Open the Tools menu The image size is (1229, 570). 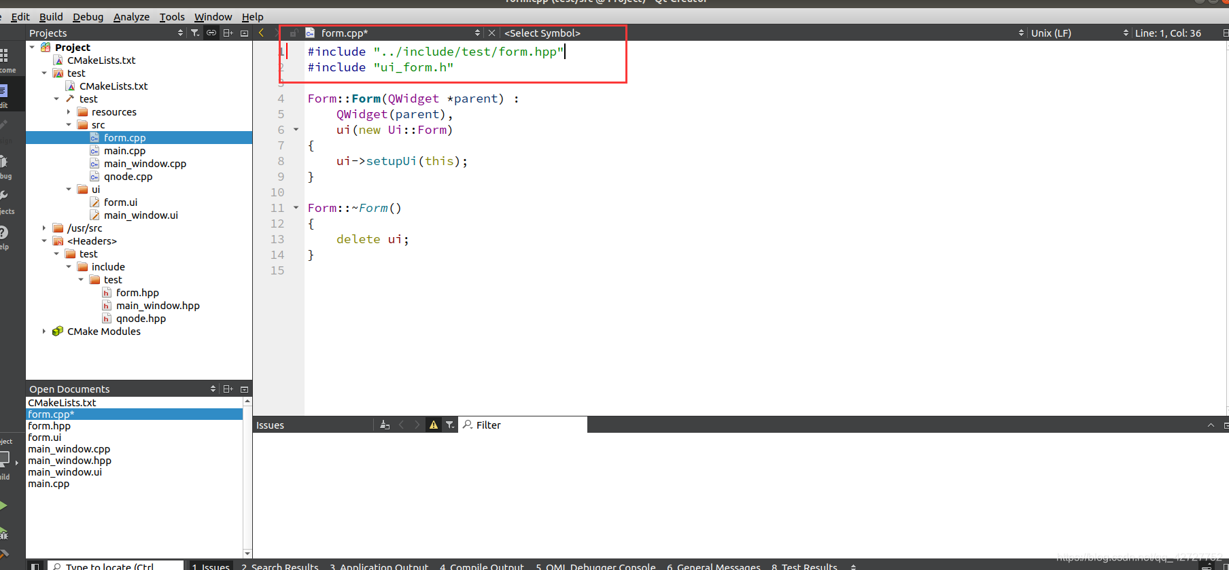click(172, 16)
